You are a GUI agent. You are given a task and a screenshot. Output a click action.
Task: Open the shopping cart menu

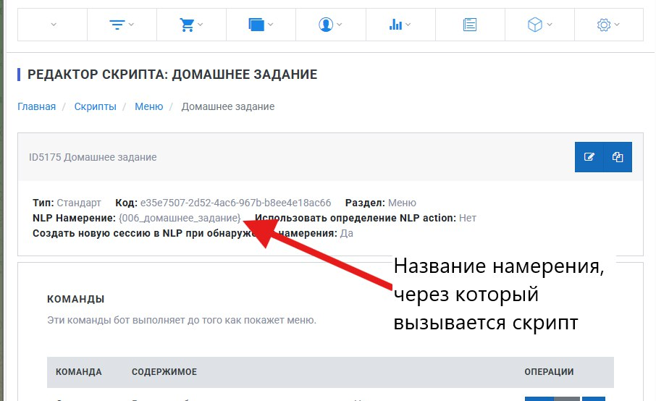point(187,25)
